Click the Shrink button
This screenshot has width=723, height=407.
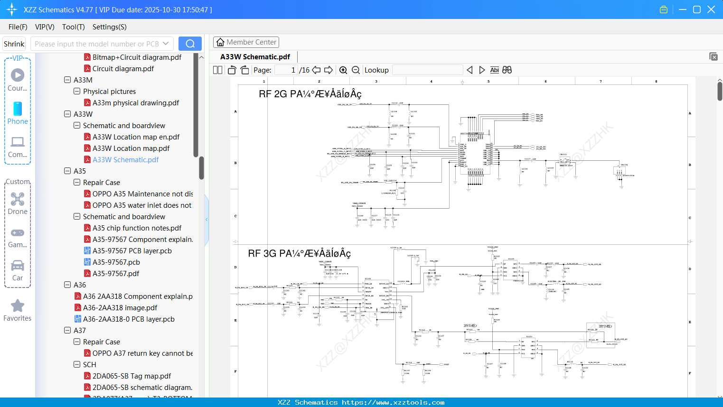pyautogui.click(x=14, y=43)
